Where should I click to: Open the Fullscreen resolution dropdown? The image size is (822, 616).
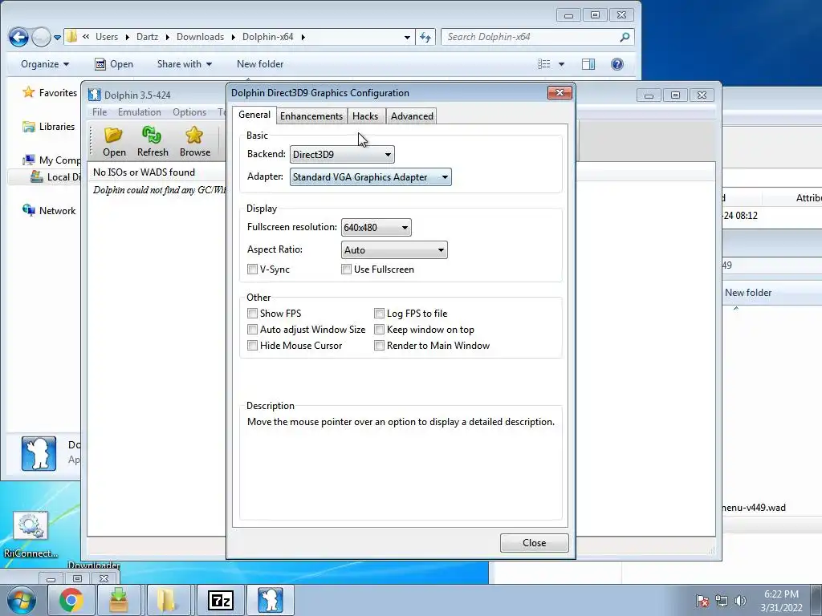coord(376,227)
